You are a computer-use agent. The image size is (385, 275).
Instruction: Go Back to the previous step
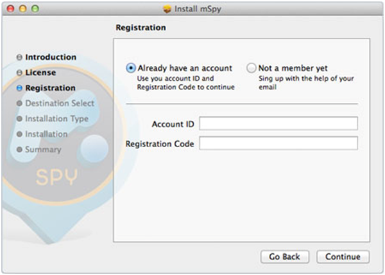coord(284,256)
